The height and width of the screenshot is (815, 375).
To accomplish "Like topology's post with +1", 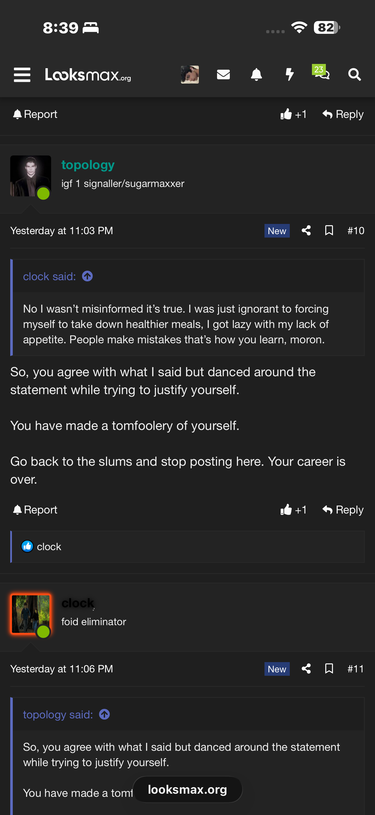I will click(x=293, y=510).
